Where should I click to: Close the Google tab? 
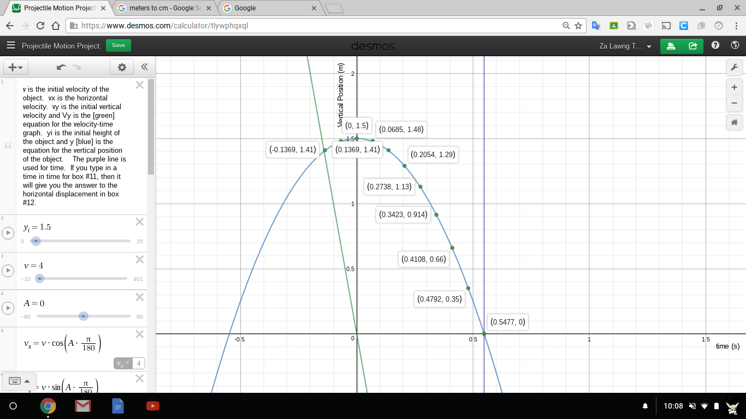tap(313, 8)
